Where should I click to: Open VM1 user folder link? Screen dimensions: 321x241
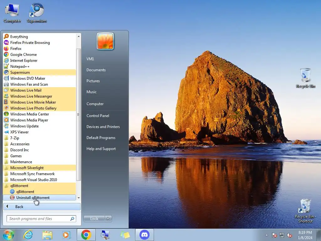coord(90,59)
